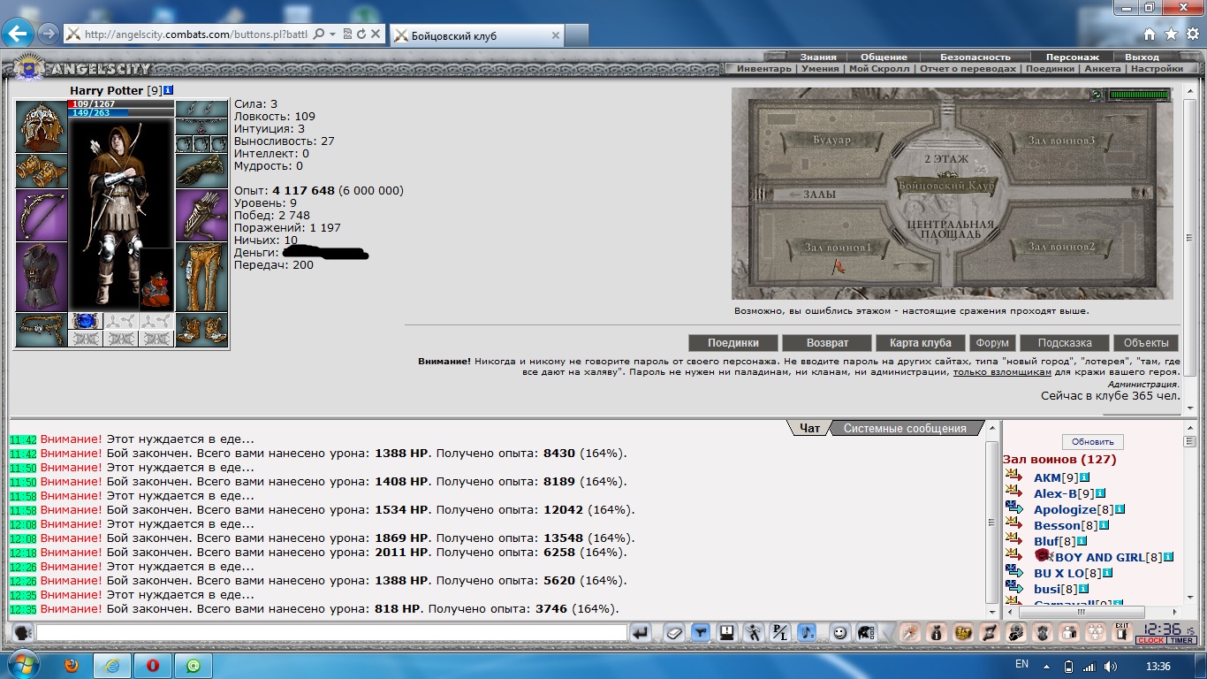Open Harry Potter's character info icon

click(169, 91)
